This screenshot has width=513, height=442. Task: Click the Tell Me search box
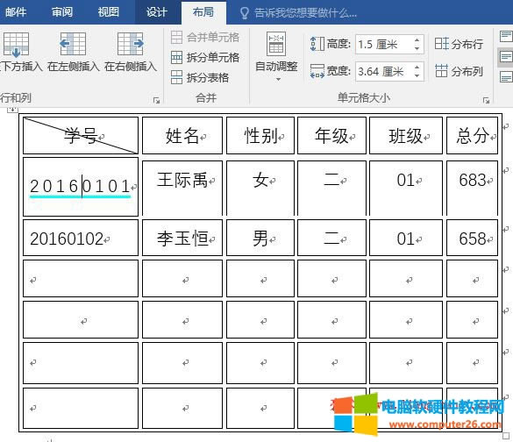298,13
